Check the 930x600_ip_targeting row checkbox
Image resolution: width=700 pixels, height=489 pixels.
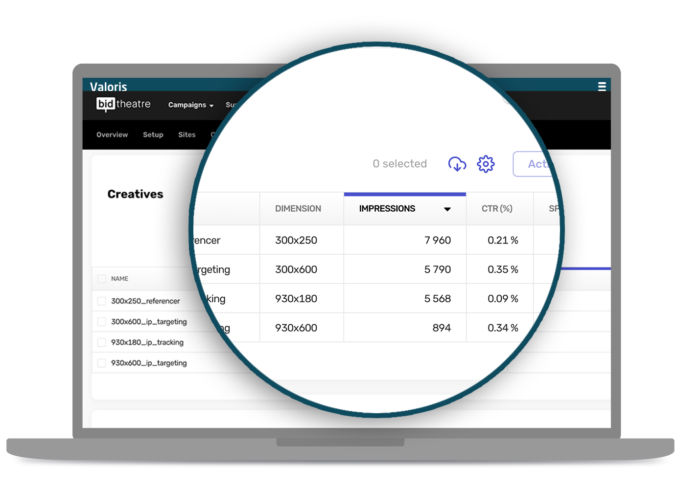102,363
